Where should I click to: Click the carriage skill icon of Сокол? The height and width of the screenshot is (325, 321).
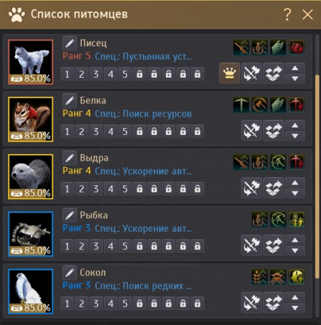point(278,277)
